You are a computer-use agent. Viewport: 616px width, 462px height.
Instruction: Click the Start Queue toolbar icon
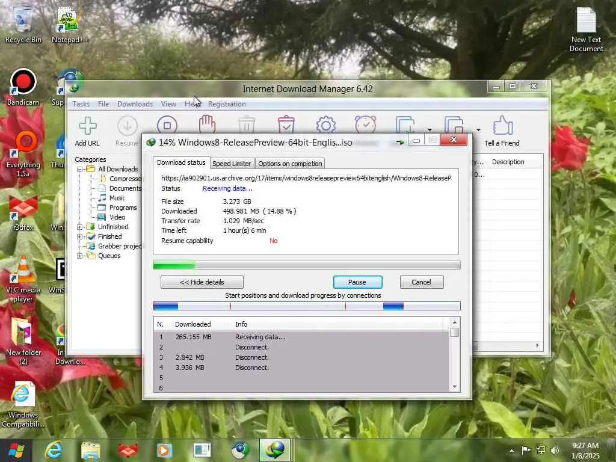tap(405, 125)
